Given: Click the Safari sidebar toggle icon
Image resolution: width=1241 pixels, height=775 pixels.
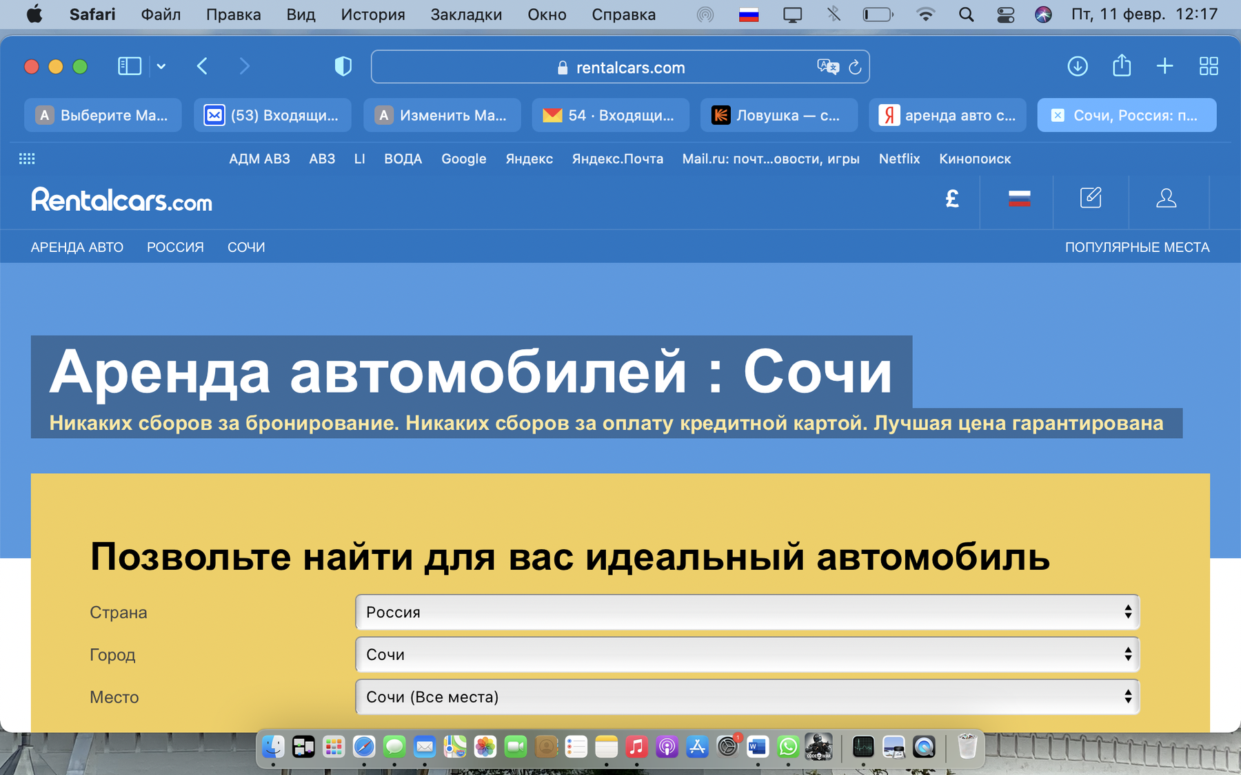Looking at the screenshot, I should [130, 66].
